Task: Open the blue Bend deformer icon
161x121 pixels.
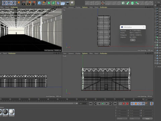Action: [x=58, y=3]
